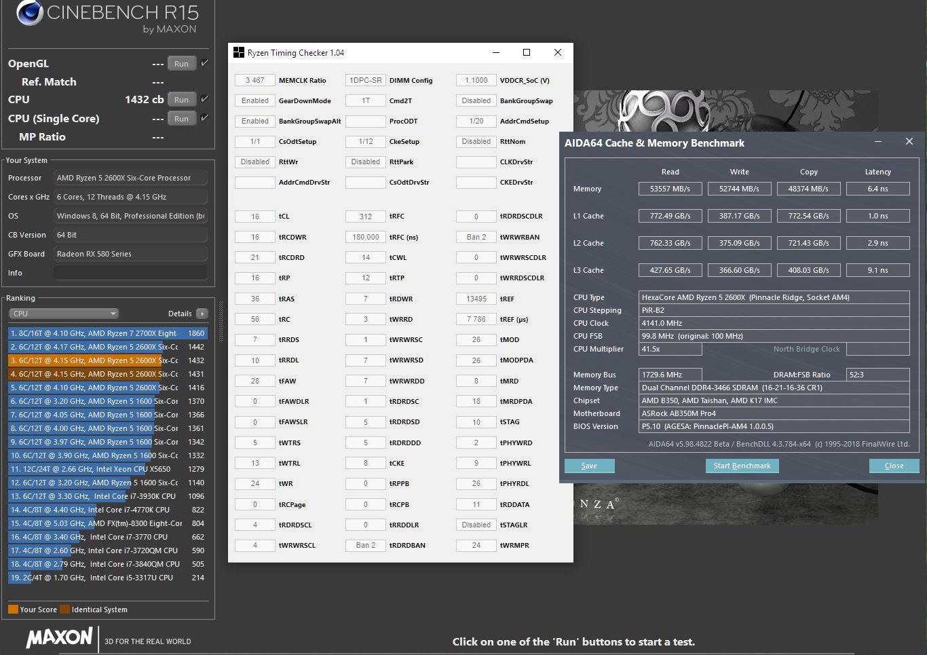Click the tSTAGLR value field

[476, 525]
